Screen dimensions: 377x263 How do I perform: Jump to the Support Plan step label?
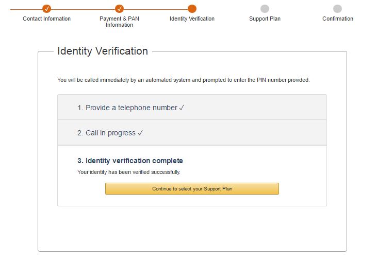pyautogui.click(x=265, y=19)
